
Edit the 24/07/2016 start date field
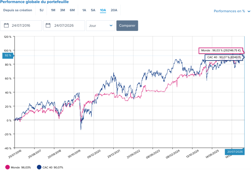pos(21,26)
